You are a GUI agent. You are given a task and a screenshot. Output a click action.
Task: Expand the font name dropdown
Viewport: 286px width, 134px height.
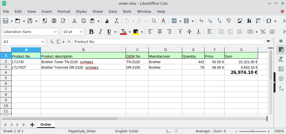55,32
